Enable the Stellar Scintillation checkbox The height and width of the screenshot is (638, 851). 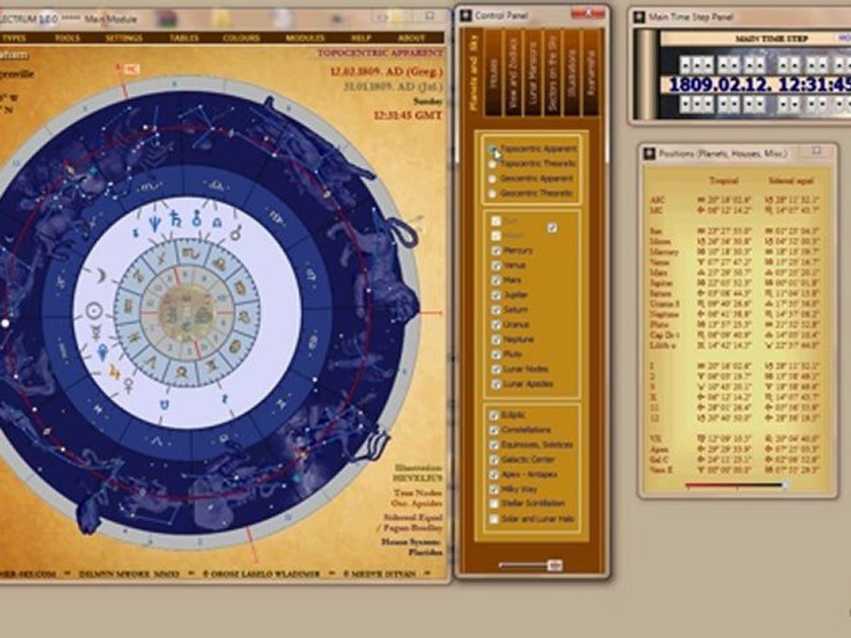click(x=494, y=504)
